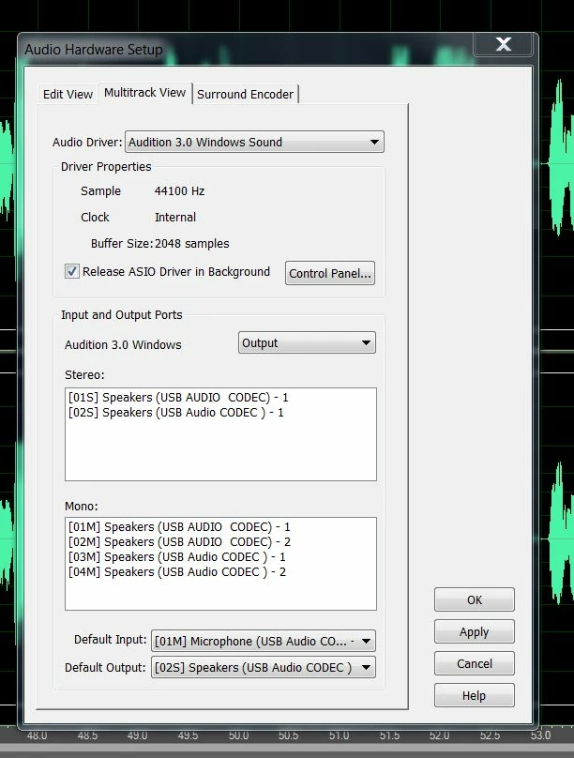Viewport: 574px width, 758px height.
Task: Click the 48.5 mark on the time ruler
Action: (87, 735)
